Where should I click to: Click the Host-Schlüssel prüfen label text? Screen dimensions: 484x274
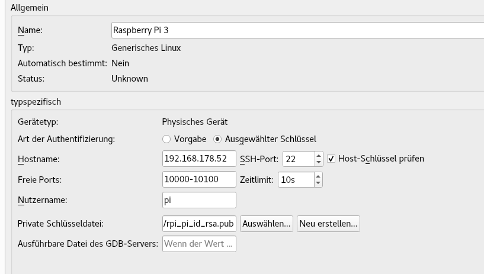coord(381,159)
